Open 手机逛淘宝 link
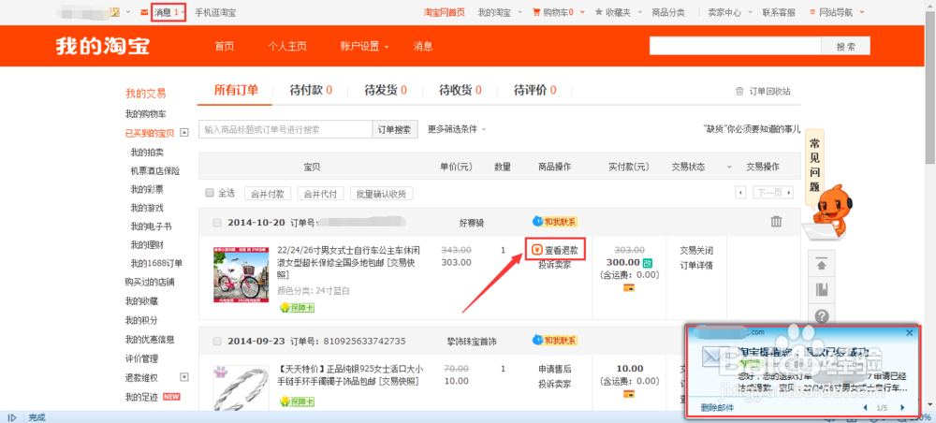Viewport: 936px width, 423px height. click(215, 12)
